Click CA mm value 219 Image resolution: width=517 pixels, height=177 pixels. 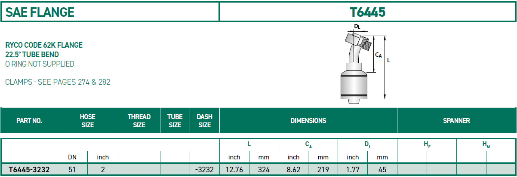pos(323,170)
